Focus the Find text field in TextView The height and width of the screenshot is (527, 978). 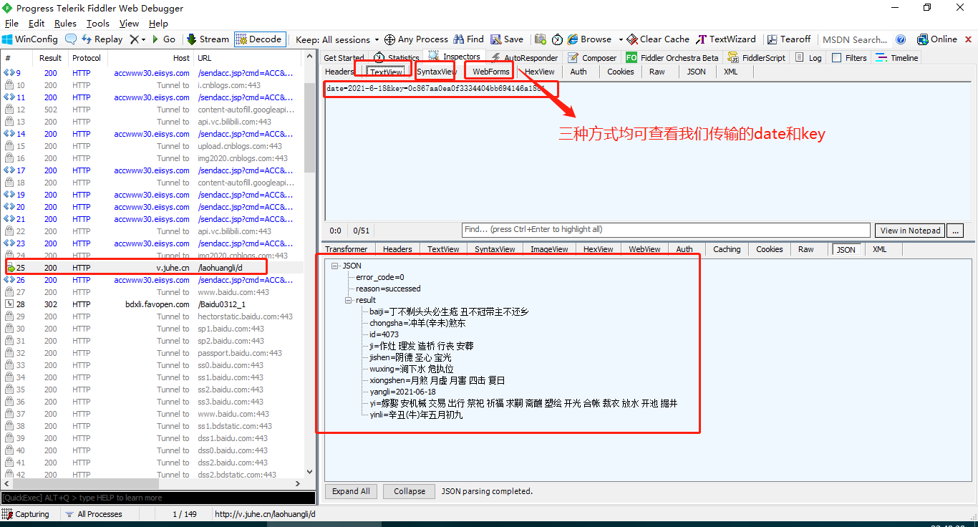point(666,229)
